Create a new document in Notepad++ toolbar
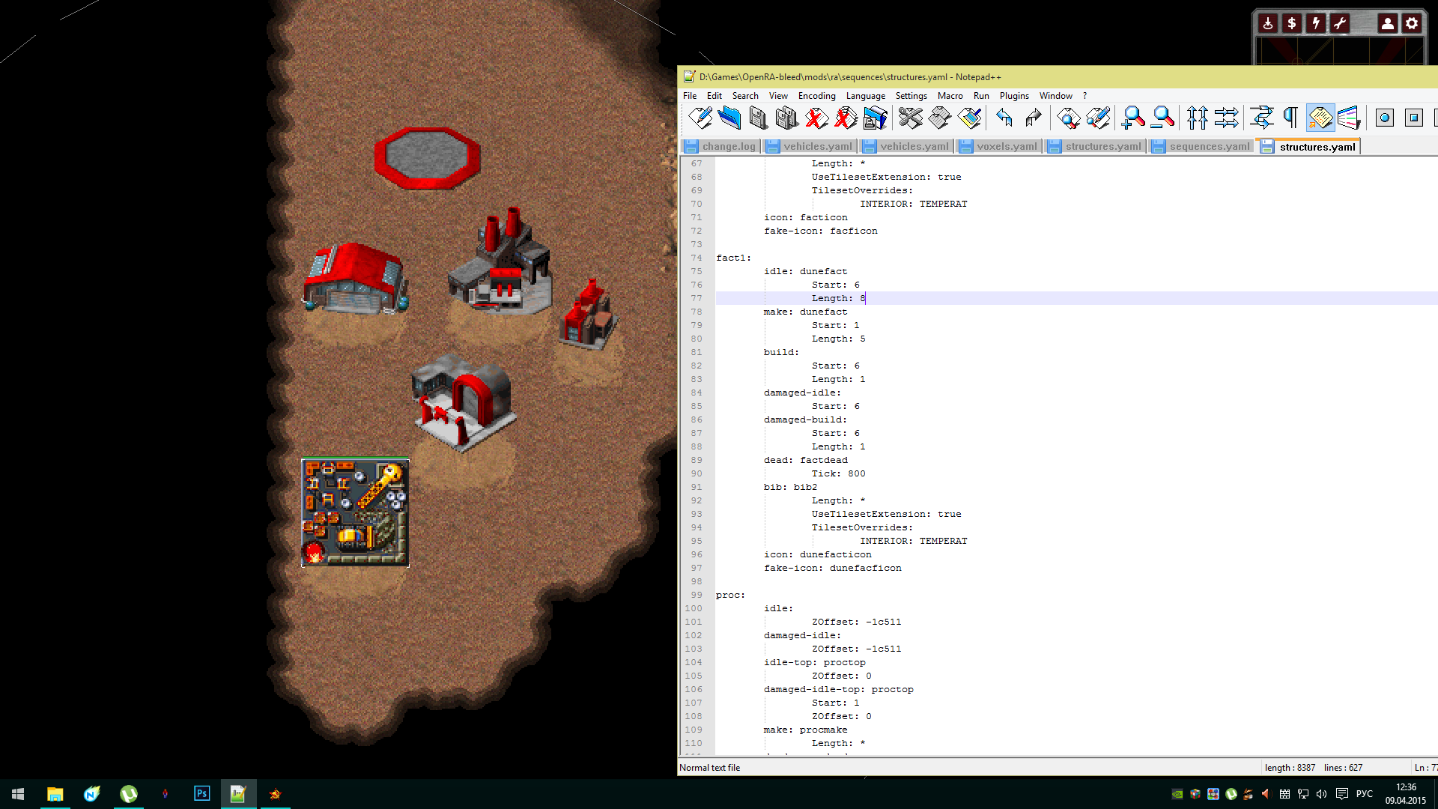The height and width of the screenshot is (809, 1438). pos(700,118)
